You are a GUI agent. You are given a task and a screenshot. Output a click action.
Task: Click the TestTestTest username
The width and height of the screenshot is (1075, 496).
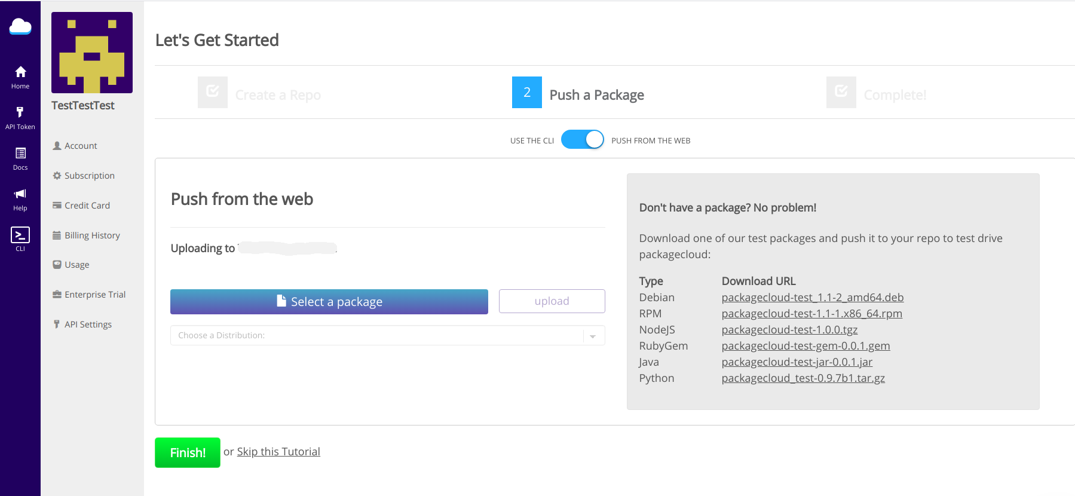tap(83, 106)
